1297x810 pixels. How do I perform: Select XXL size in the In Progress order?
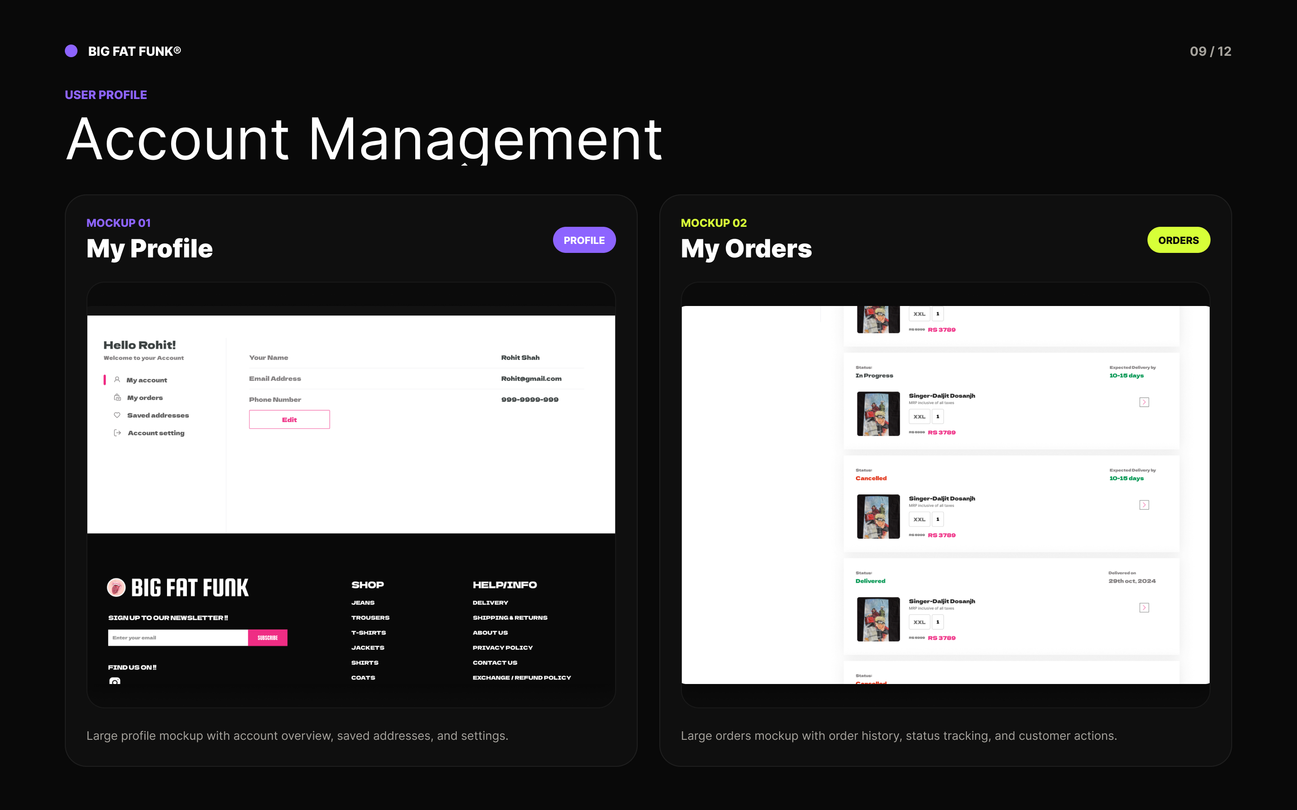pos(919,417)
